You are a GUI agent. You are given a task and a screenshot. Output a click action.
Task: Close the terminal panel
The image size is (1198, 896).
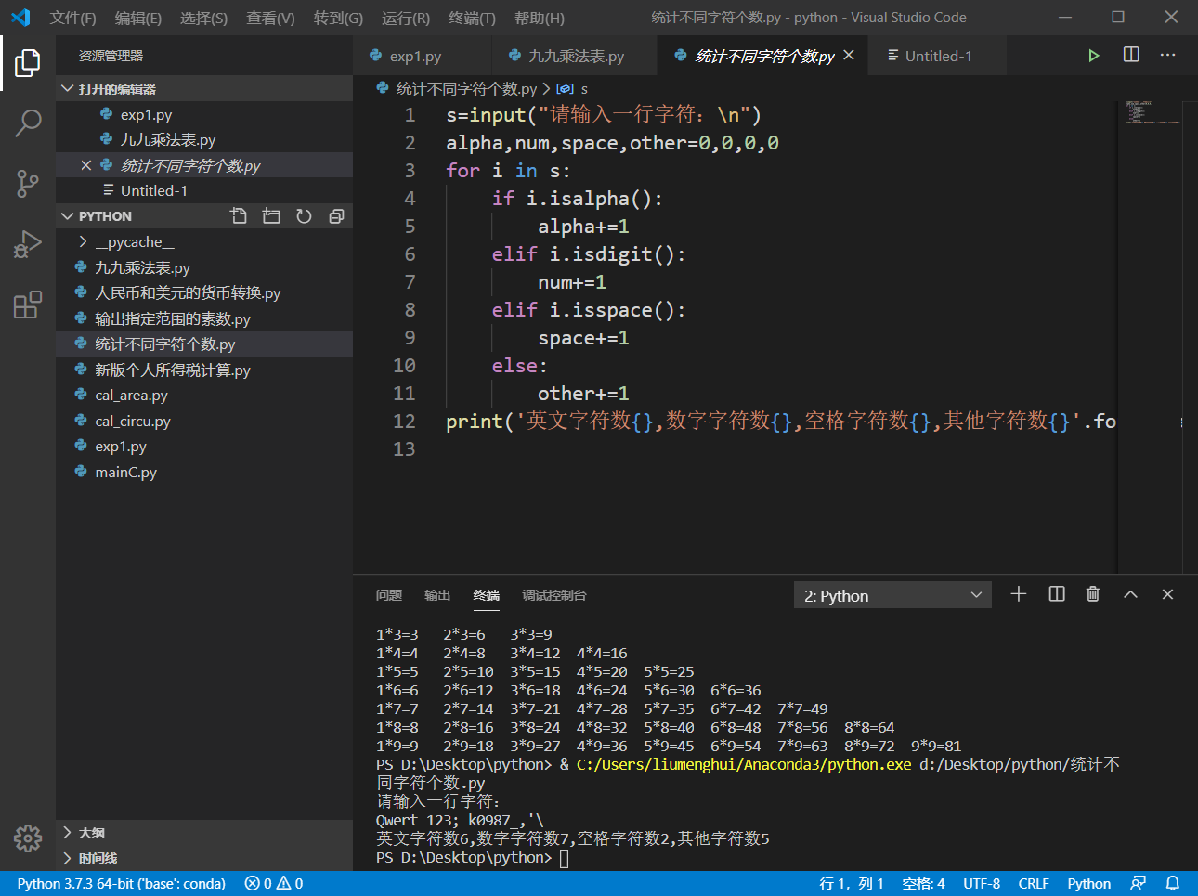(x=1167, y=594)
